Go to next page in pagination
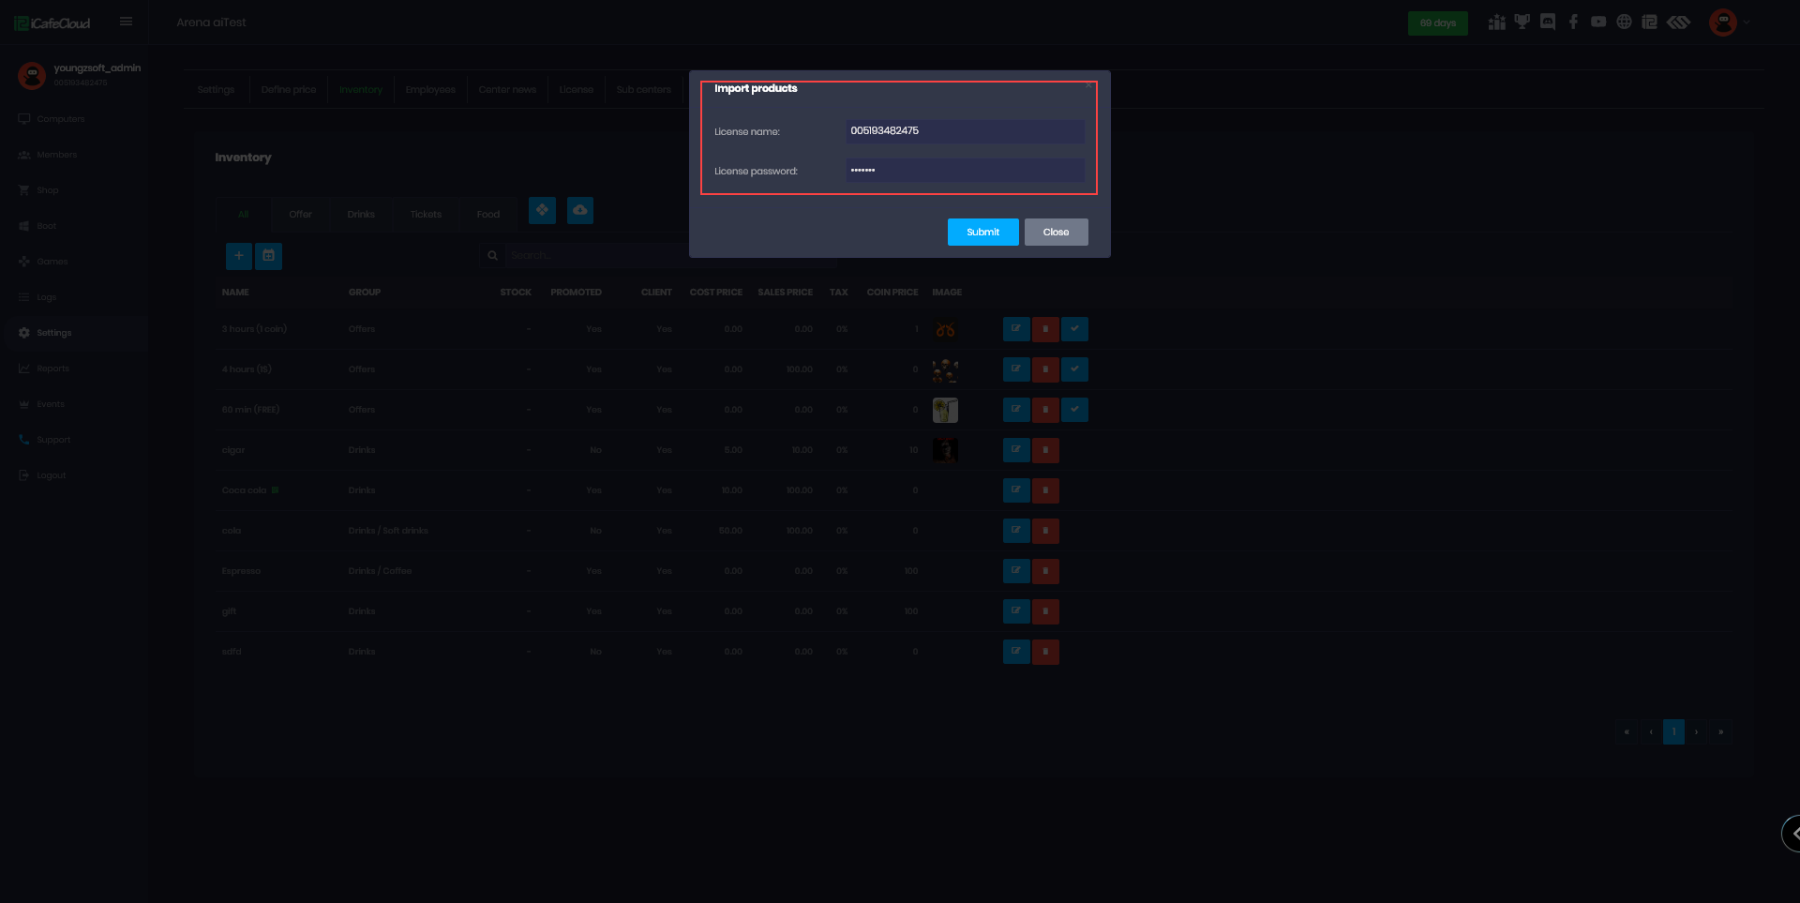This screenshot has width=1800, height=903. click(x=1696, y=732)
